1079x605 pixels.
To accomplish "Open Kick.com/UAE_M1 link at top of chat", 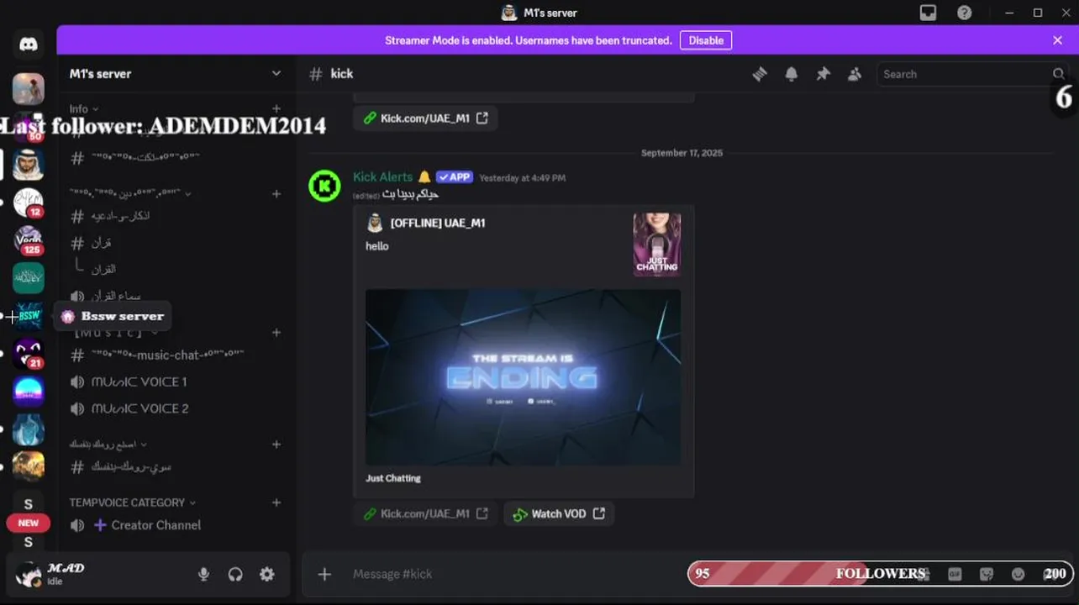I will click(x=425, y=118).
